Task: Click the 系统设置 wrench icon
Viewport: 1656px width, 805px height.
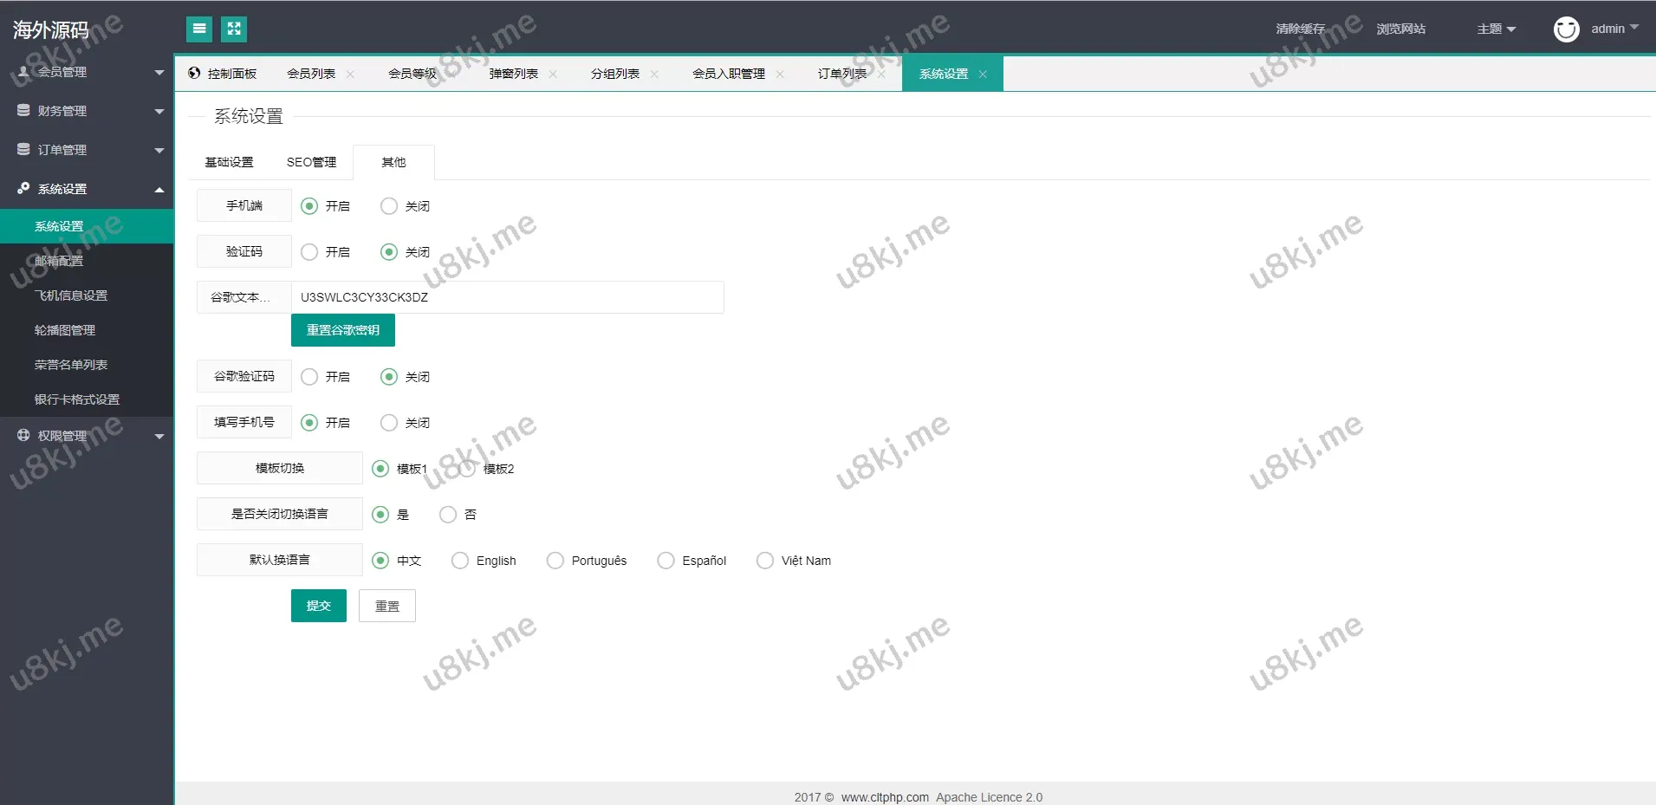Action: pos(23,188)
